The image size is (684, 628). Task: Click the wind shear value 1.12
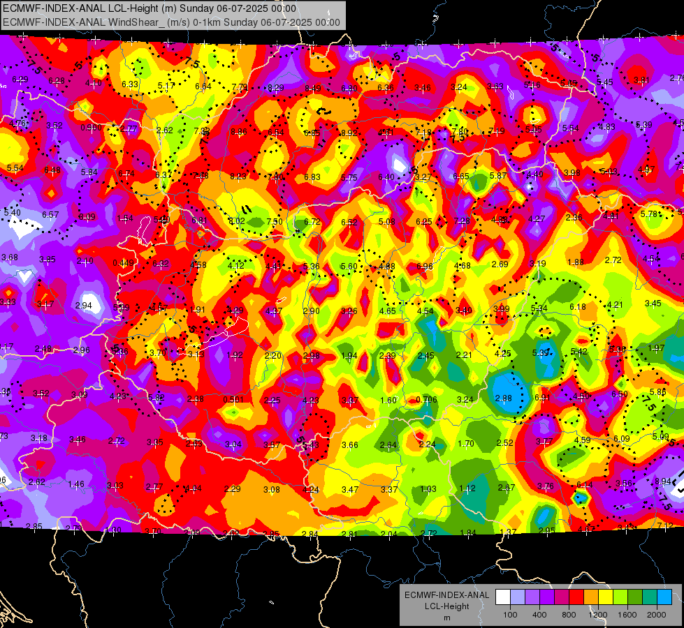[467, 488]
